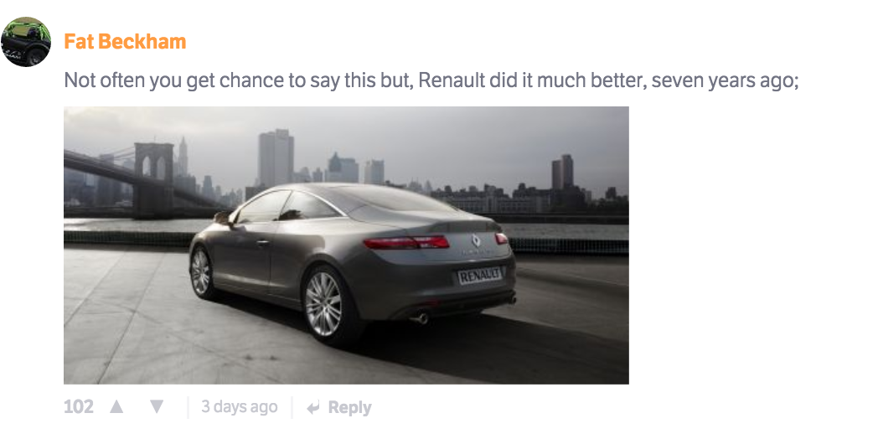Click the RENAULT license plate in photo
This screenshot has height=439, width=878.
(x=480, y=276)
